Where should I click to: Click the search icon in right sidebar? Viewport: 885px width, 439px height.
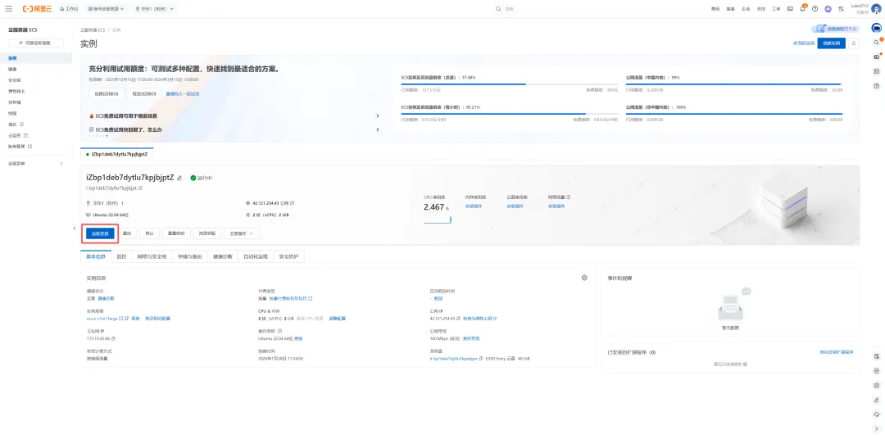[877, 43]
